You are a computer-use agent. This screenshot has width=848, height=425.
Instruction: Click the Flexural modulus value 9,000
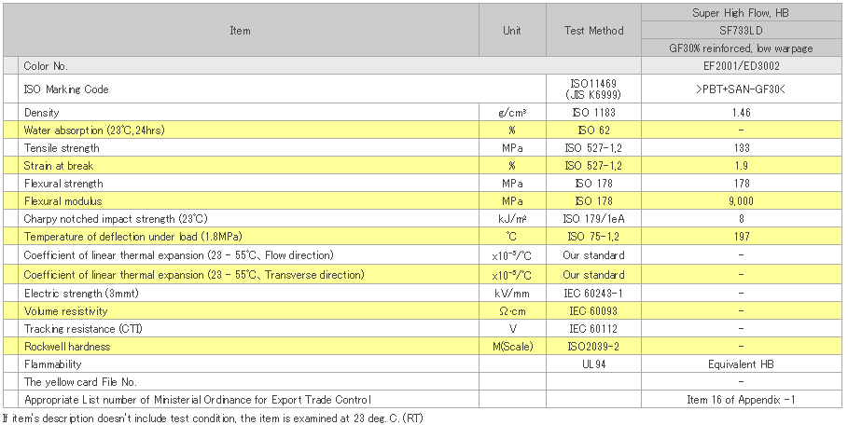click(x=741, y=200)
